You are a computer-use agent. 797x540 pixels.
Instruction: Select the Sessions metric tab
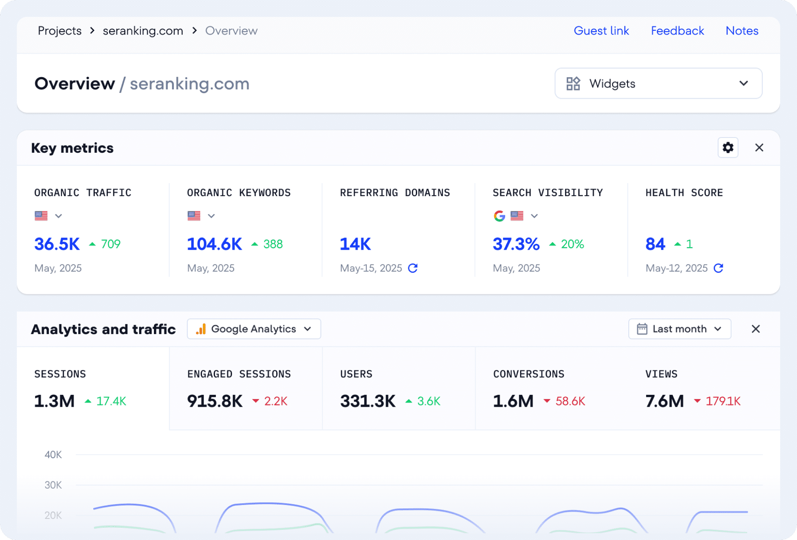click(x=93, y=389)
